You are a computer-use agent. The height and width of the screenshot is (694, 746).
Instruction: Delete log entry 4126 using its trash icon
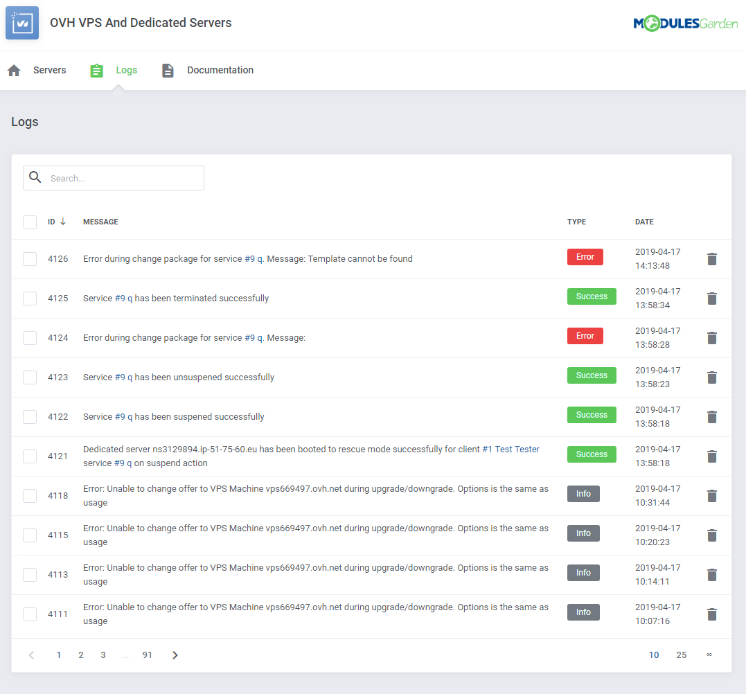pyautogui.click(x=712, y=258)
